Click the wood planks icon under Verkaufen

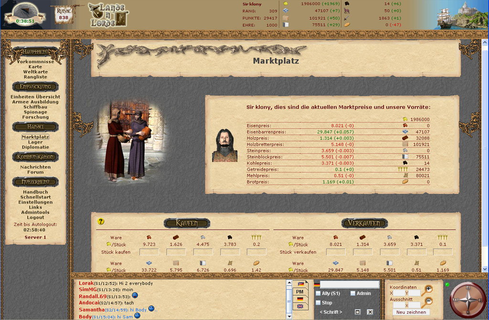(362, 263)
